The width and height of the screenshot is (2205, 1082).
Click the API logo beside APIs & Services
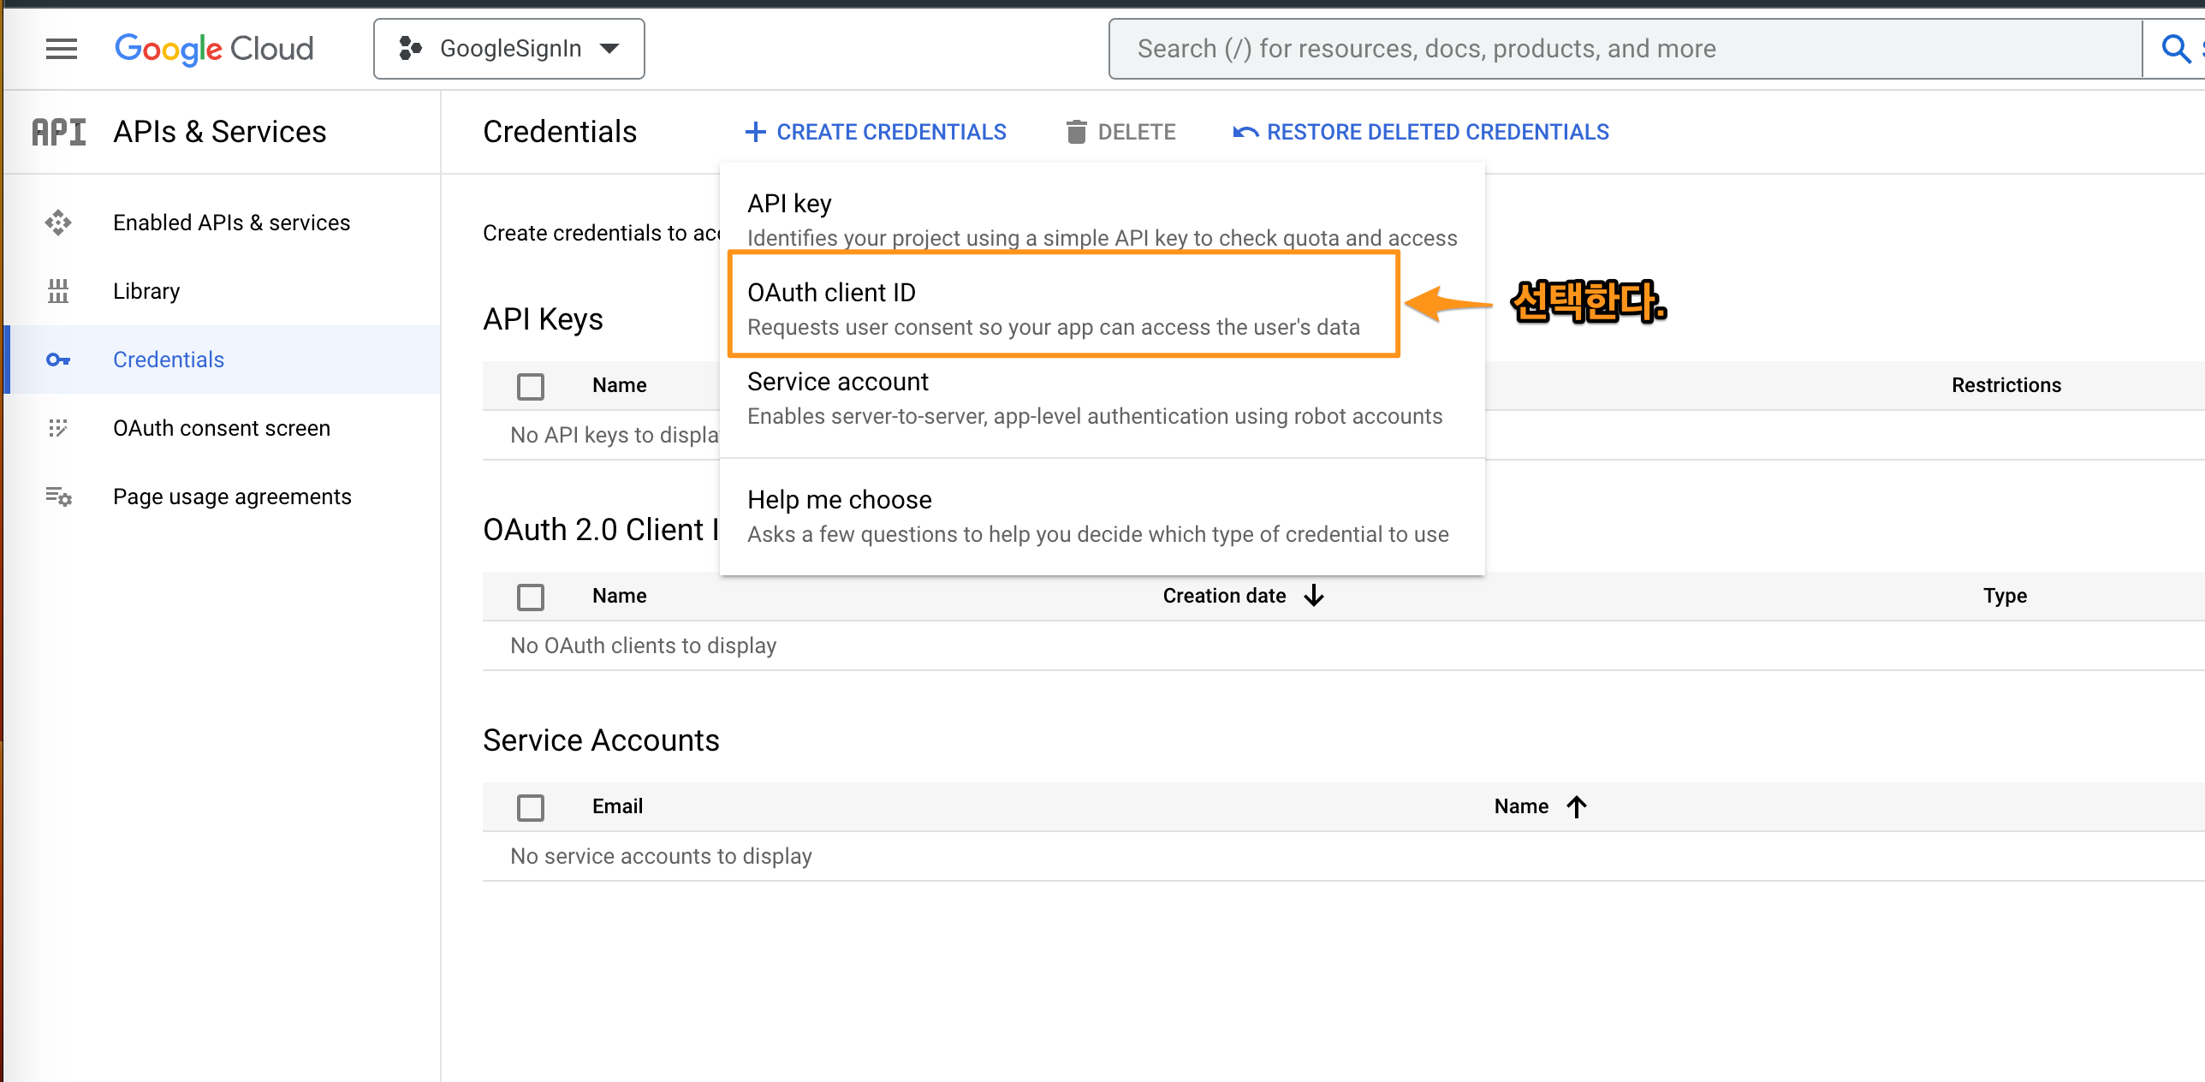click(x=59, y=132)
